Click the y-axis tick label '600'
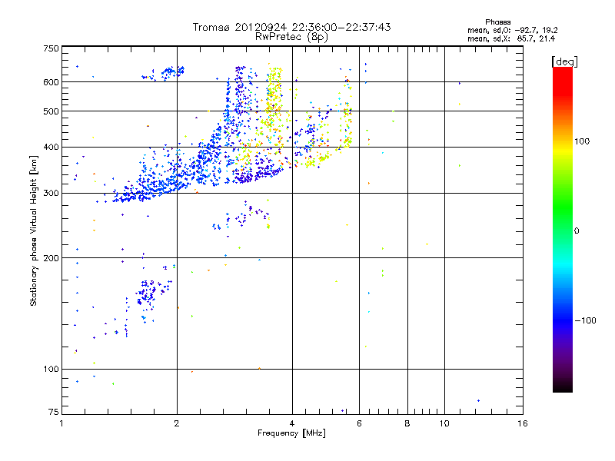The height and width of the screenshot is (461, 615). click(51, 82)
